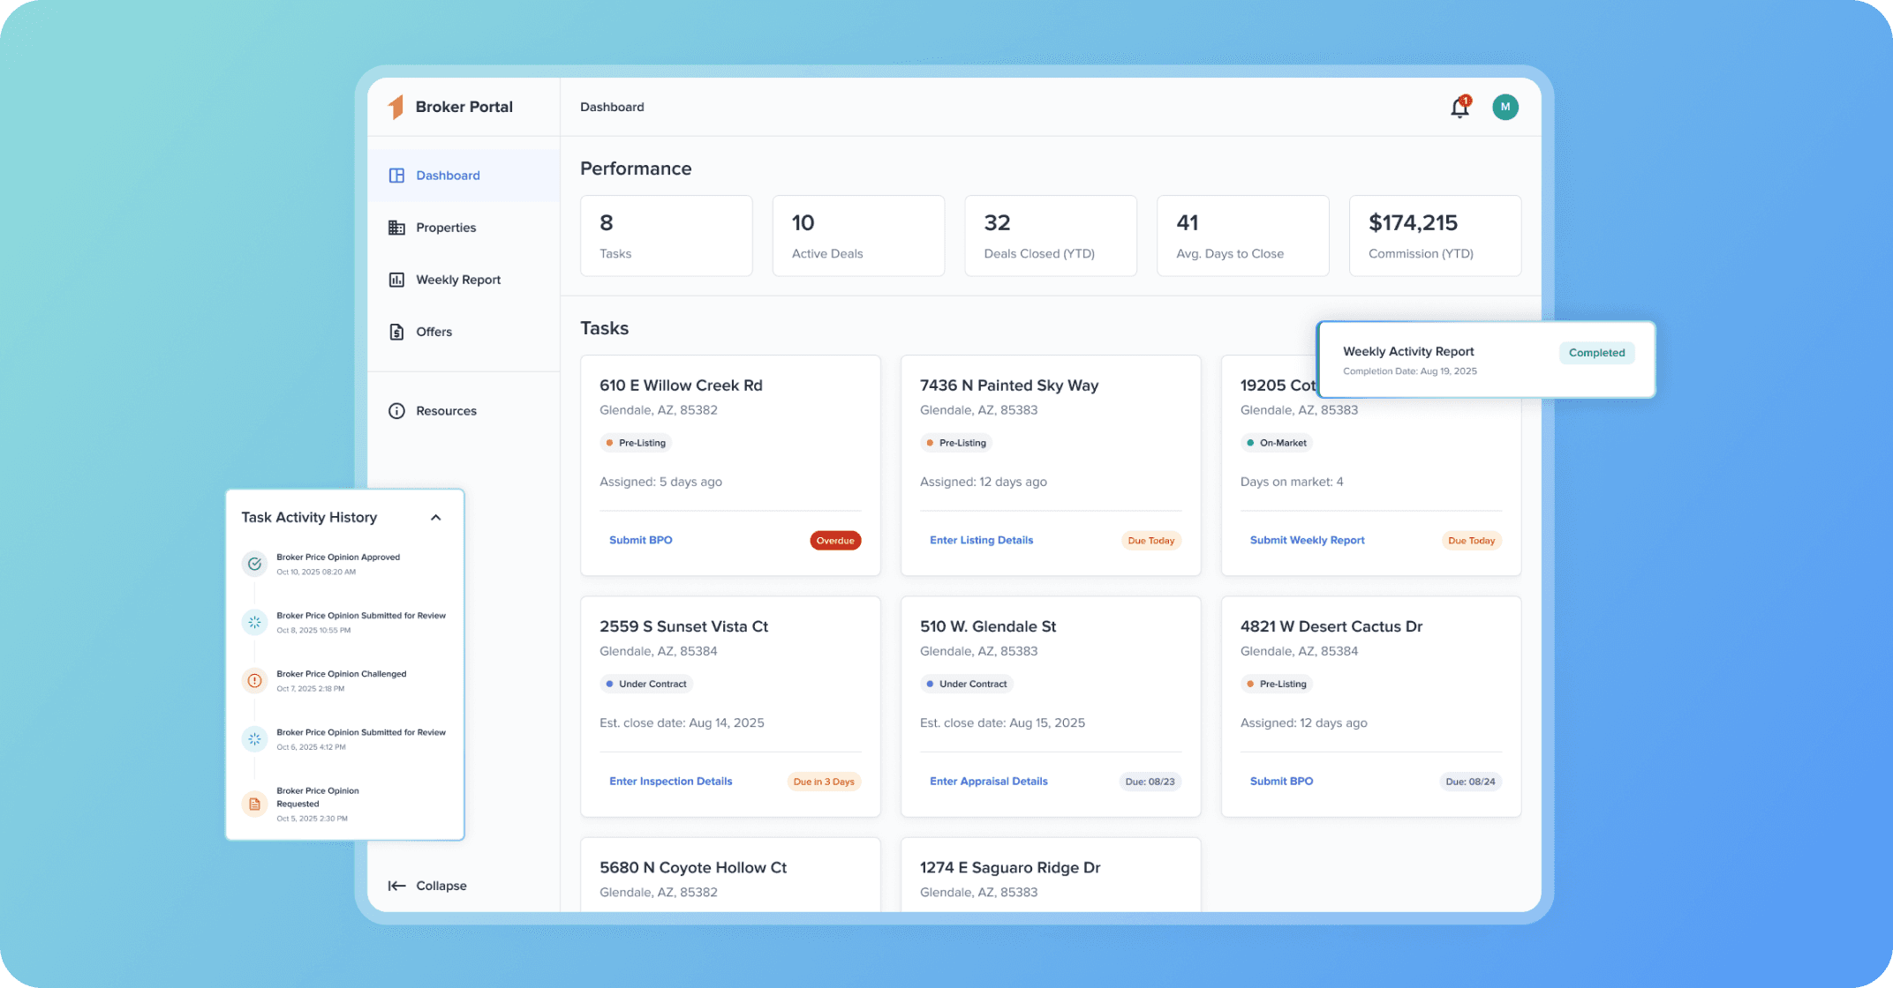Click the Properties building icon

(x=396, y=228)
